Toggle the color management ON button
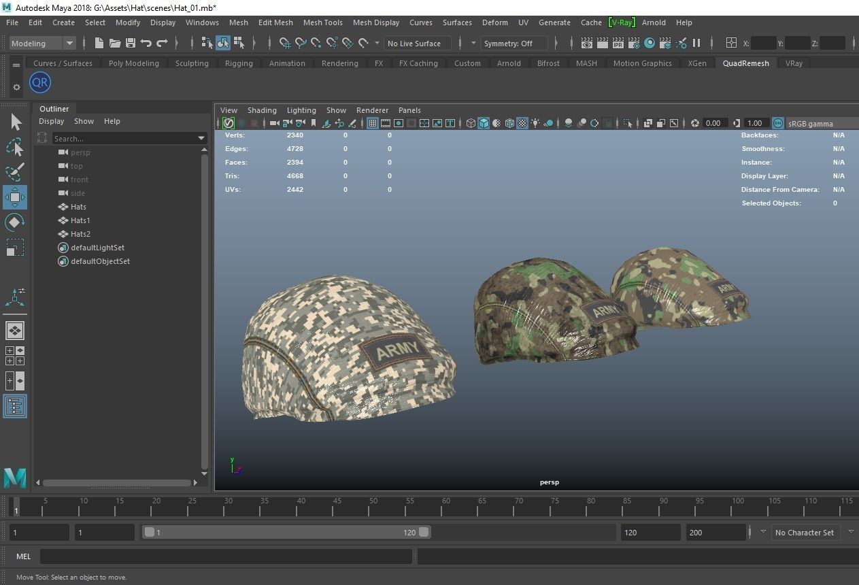This screenshot has width=859, height=585. point(777,123)
